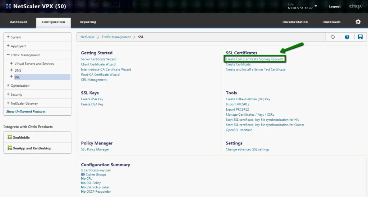Click Create RSA Key

pos(92,99)
